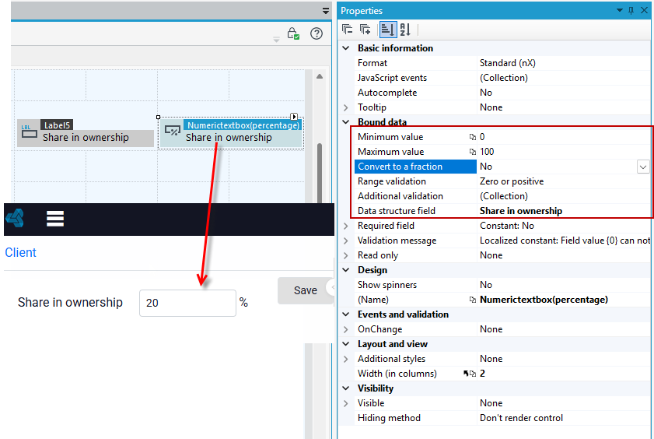Click the Minimum value binding icon

[472, 137]
